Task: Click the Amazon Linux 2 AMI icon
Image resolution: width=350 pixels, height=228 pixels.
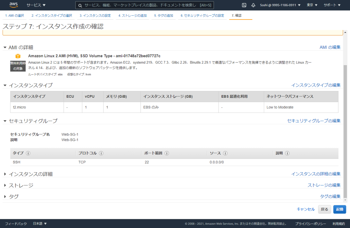Action: 18,56
